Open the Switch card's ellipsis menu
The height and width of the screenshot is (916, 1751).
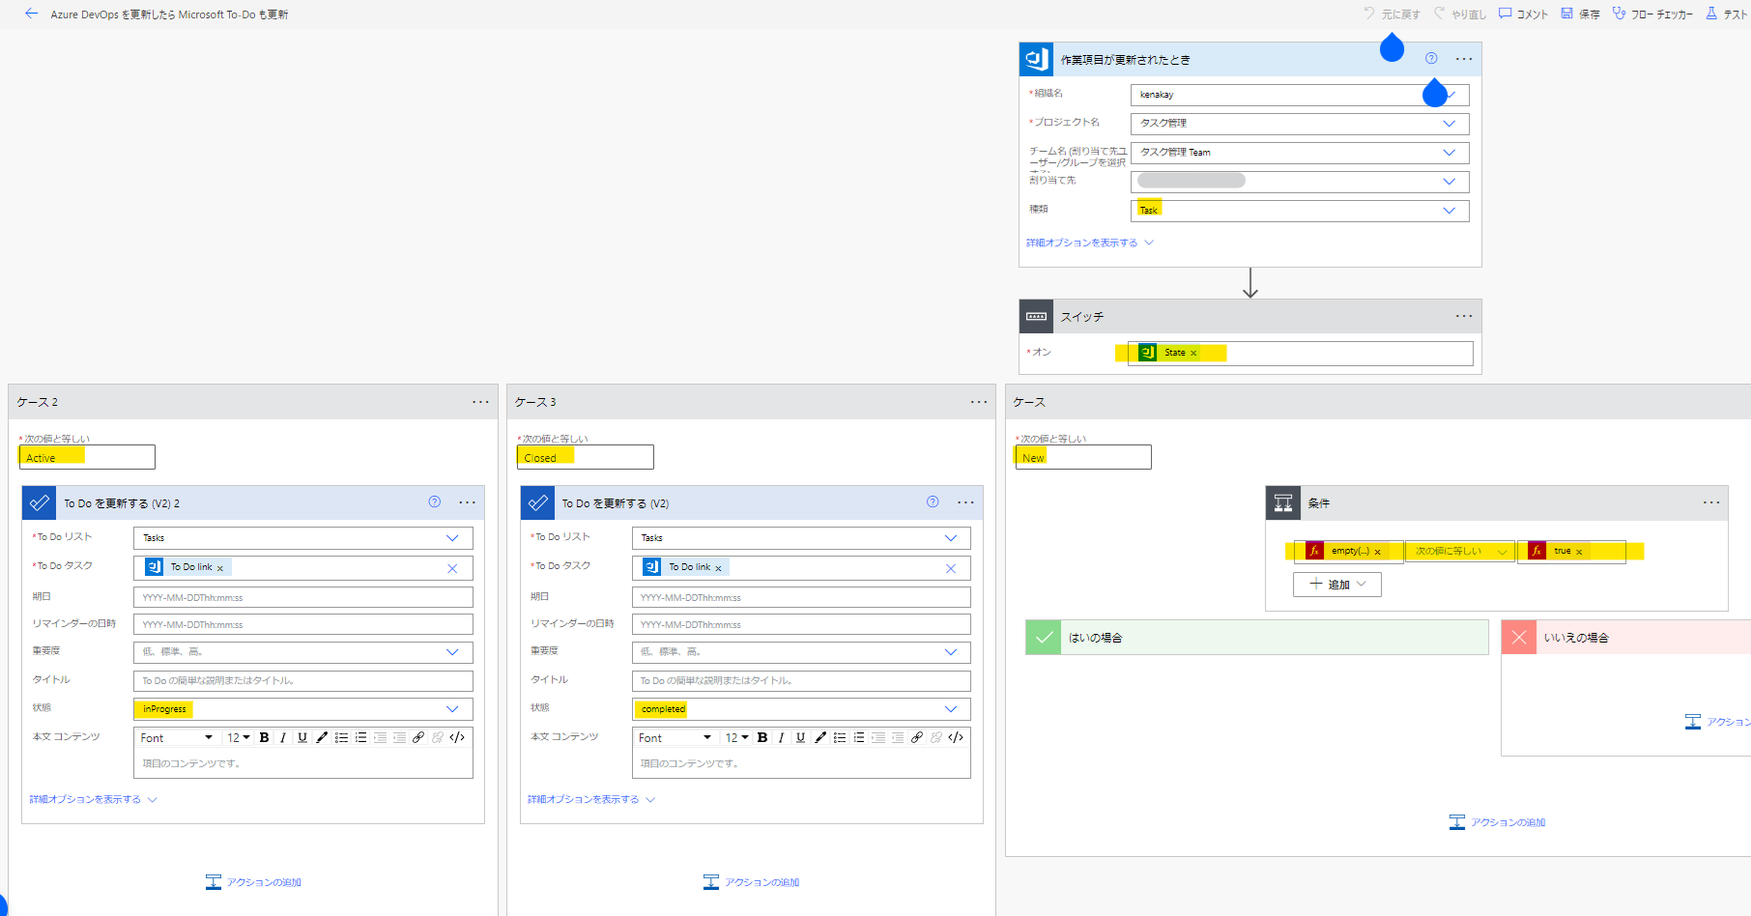[1464, 316]
